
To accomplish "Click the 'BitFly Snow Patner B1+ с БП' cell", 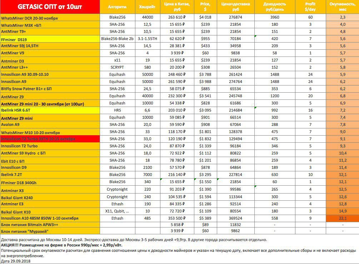I will tap(50, 89).
